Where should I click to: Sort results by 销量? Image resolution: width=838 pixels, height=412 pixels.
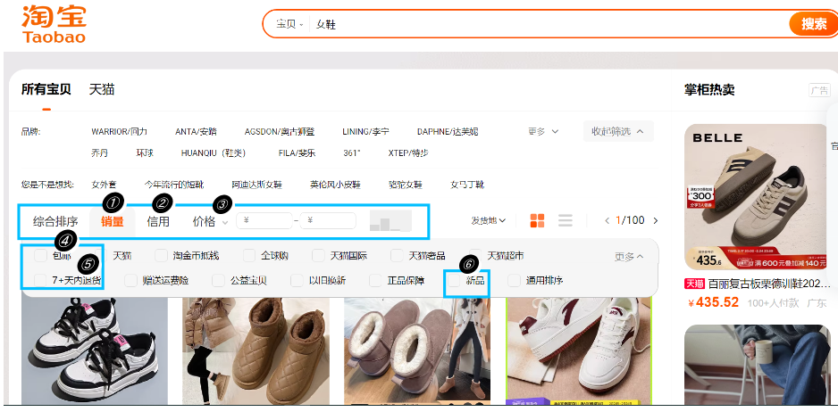click(113, 221)
